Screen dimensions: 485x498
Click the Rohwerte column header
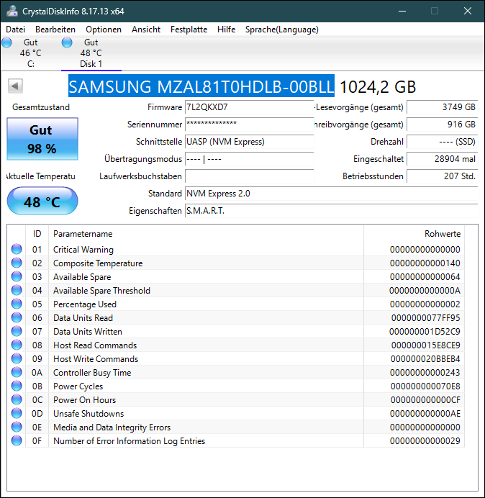[414, 234]
